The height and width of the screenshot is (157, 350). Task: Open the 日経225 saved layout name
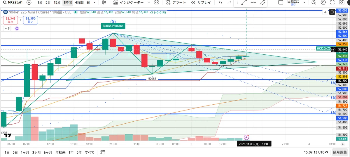point(293,2)
